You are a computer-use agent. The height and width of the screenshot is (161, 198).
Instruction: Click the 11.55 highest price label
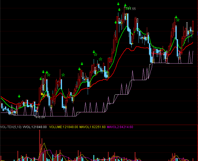pyautogui.click(x=132, y=9)
